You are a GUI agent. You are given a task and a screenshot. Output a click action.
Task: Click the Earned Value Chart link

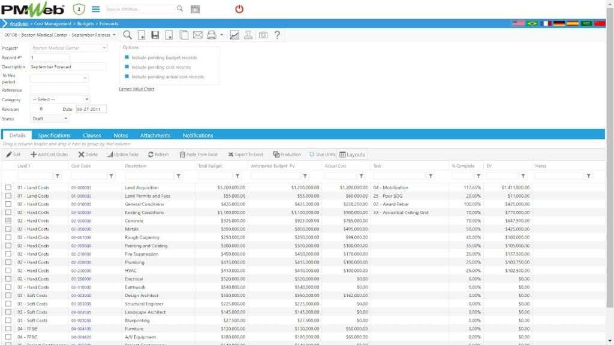pos(136,89)
